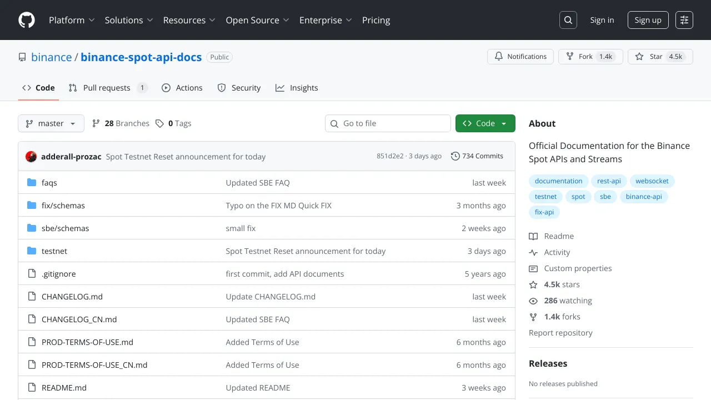
Task: Click the tag icon next to 0 Tags
Action: [x=159, y=123]
